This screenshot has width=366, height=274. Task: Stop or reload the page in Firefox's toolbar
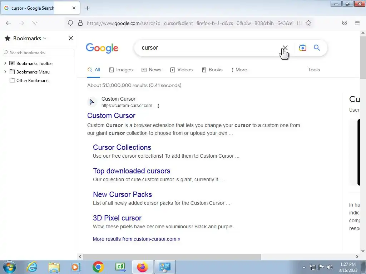(x=35, y=23)
